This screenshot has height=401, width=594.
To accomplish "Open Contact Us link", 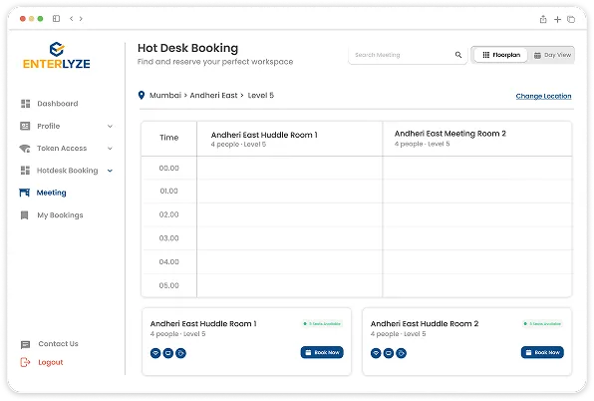I will (x=58, y=344).
